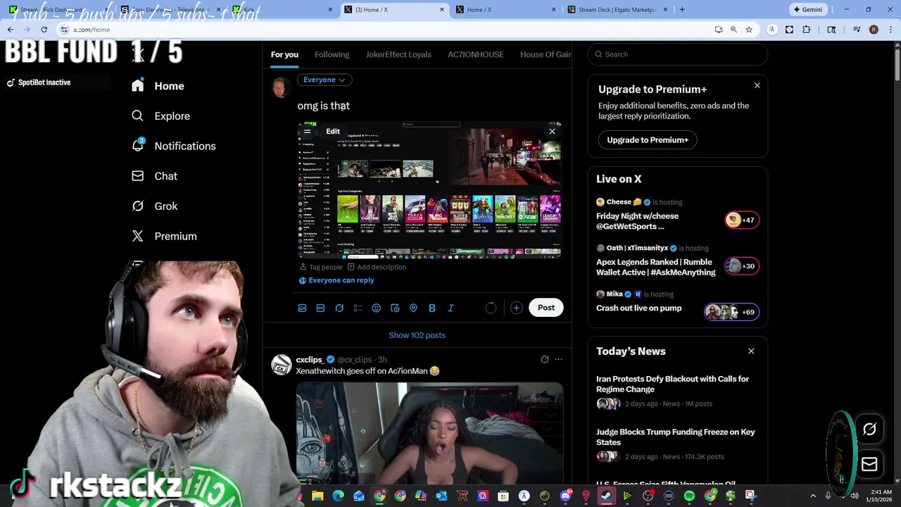Insert a GIF into the post
901x507 pixels.
pyautogui.click(x=320, y=308)
